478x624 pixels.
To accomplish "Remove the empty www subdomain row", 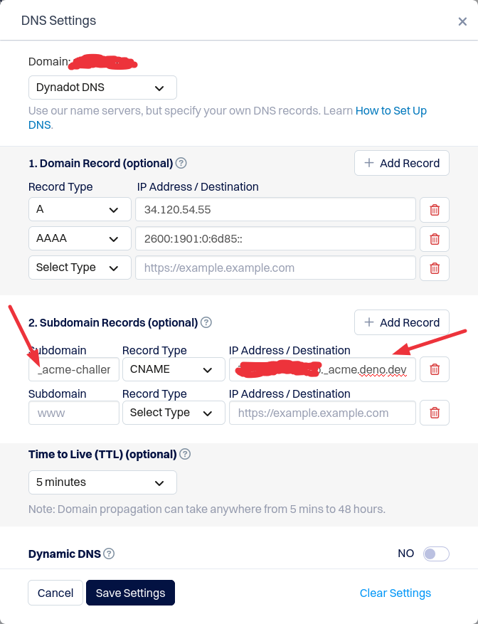I will click(434, 413).
